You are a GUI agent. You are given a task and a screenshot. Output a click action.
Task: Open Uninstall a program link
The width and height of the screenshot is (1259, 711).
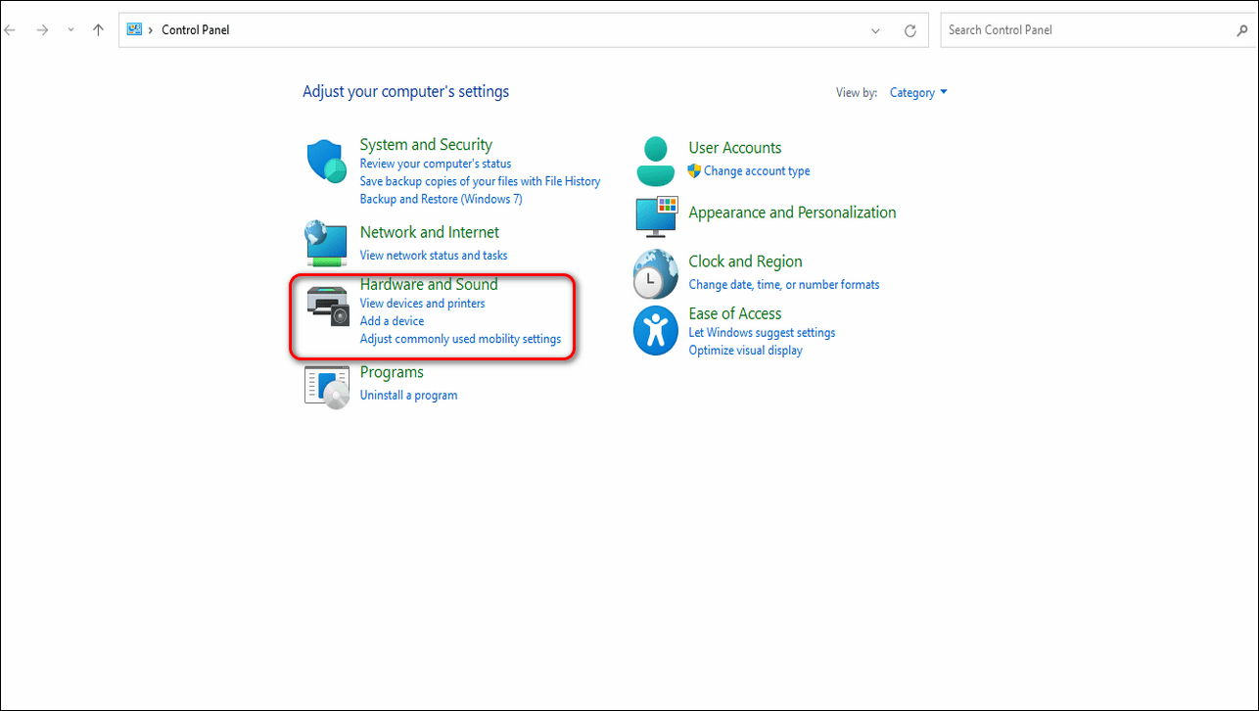tap(408, 396)
